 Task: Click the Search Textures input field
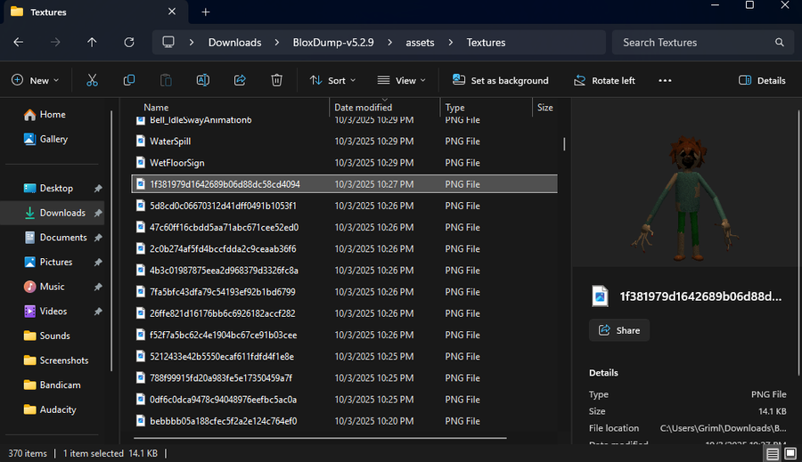pos(695,42)
